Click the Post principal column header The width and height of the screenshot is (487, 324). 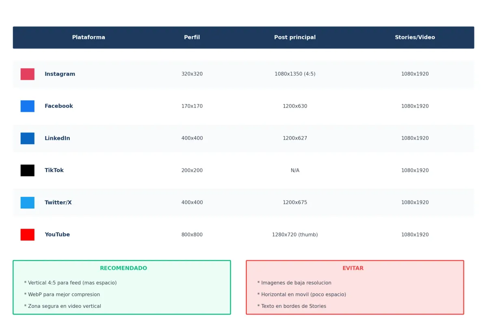[295, 37]
